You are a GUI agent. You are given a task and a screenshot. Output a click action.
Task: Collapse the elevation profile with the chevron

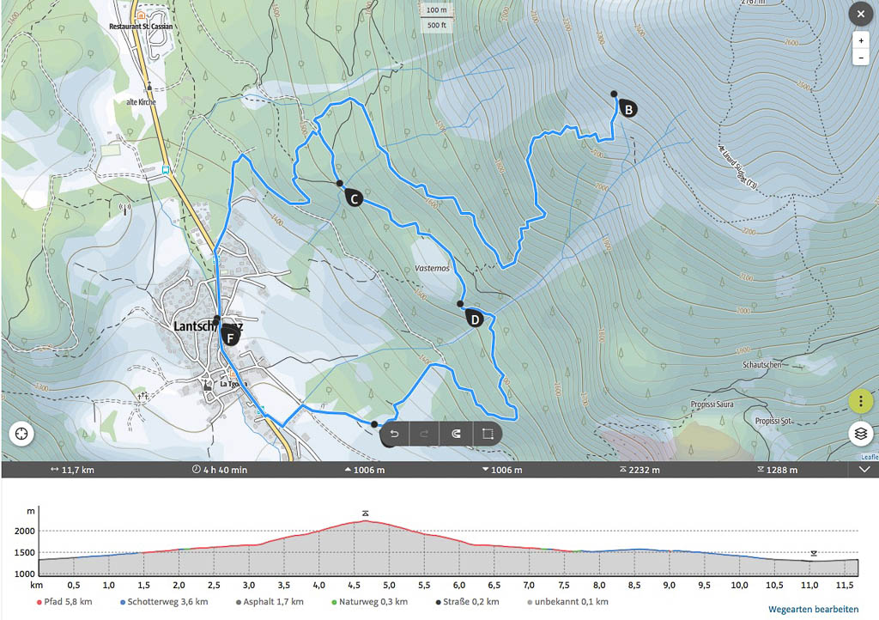tap(864, 470)
